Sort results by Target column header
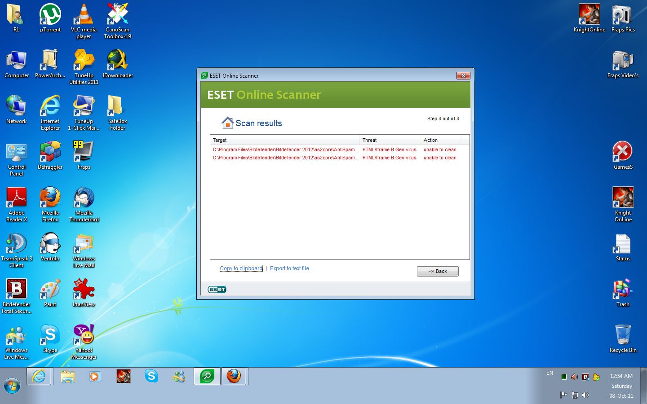647x404 pixels. click(285, 140)
